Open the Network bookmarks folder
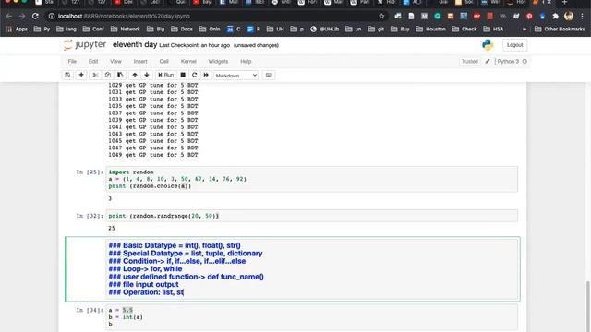591x332 pixels. (x=126, y=29)
